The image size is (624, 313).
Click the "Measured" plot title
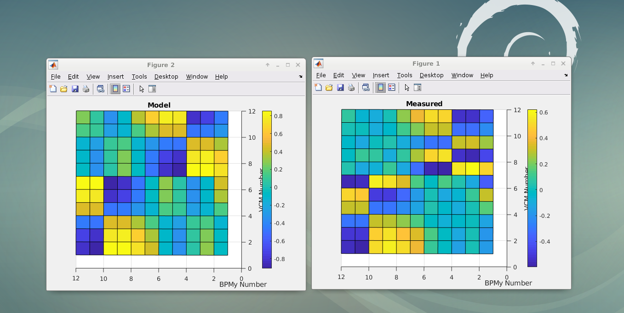click(x=424, y=104)
